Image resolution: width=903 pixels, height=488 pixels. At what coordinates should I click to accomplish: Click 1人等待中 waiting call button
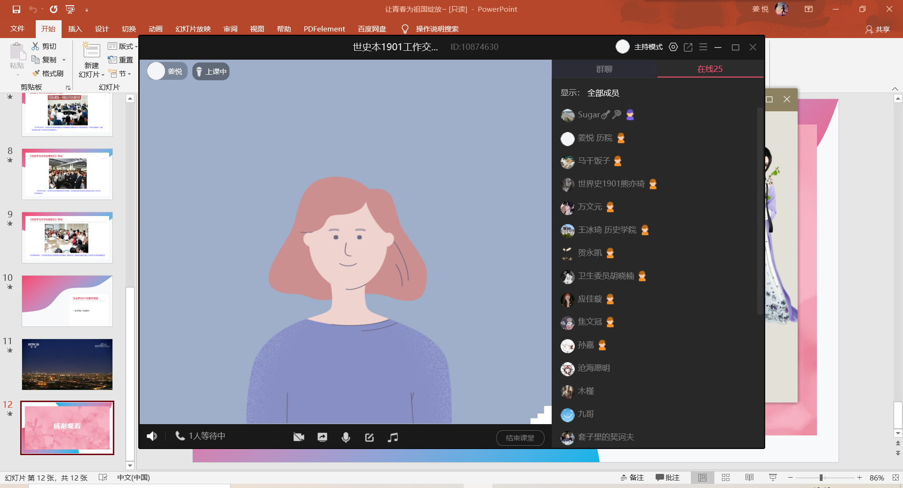(200, 436)
